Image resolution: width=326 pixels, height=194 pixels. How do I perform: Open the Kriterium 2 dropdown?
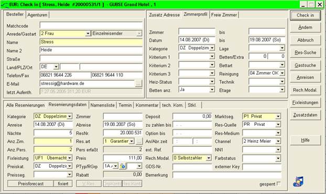click(x=212, y=65)
